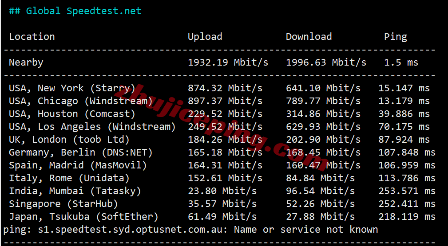Click the Download column header
This screenshot has height=246, width=448.
coord(309,37)
